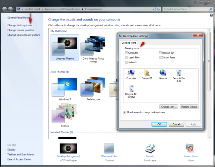Open the Display link under See also
The image size is (215, 167).
(x=11, y=150)
